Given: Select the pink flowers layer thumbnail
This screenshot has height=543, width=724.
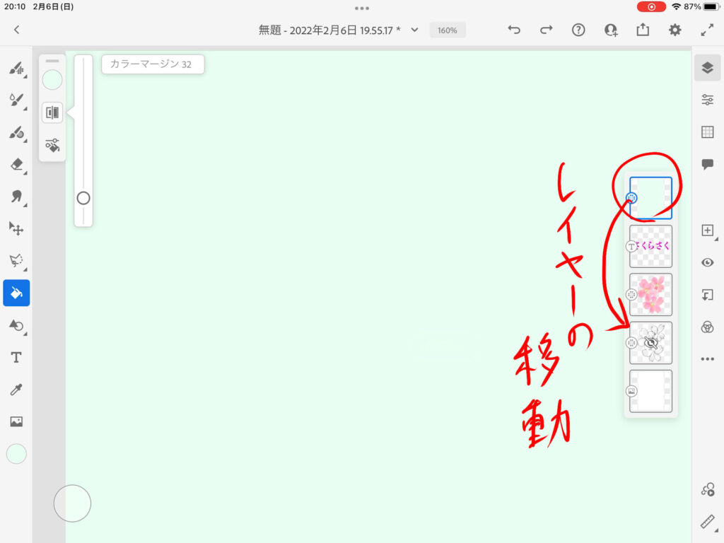Looking at the screenshot, I should [650, 295].
